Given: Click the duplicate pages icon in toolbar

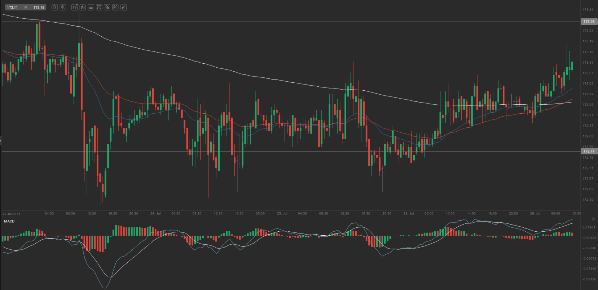Looking at the screenshot, I should click(107, 7).
